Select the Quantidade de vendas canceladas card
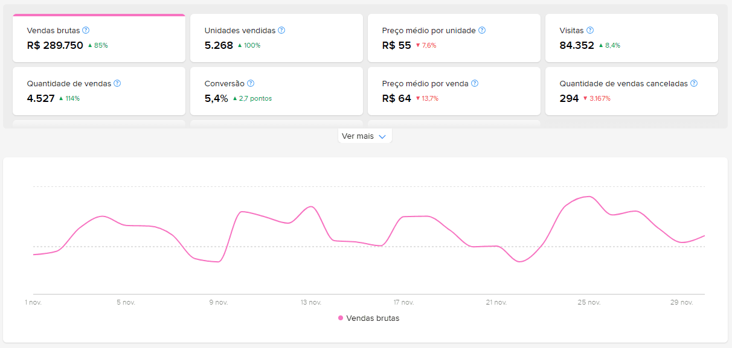732x348 pixels. tap(632, 91)
